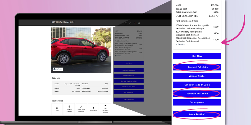Screen dimensions: 251x125
Task: Click the engine value 1.5L EcoBoost
Action: tap(76, 91)
